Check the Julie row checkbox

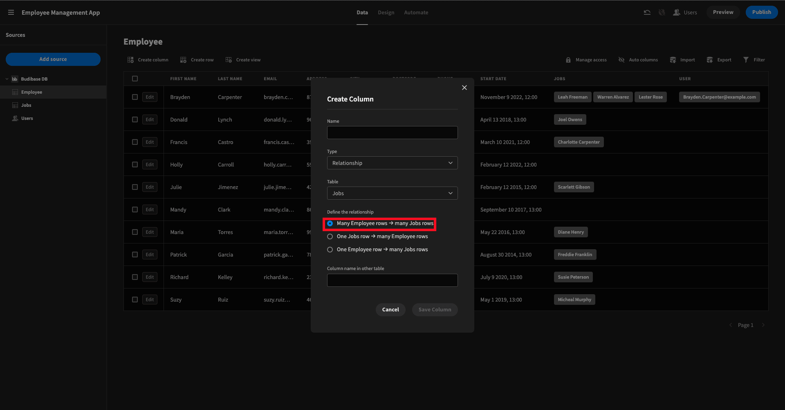[x=135, y=187]
